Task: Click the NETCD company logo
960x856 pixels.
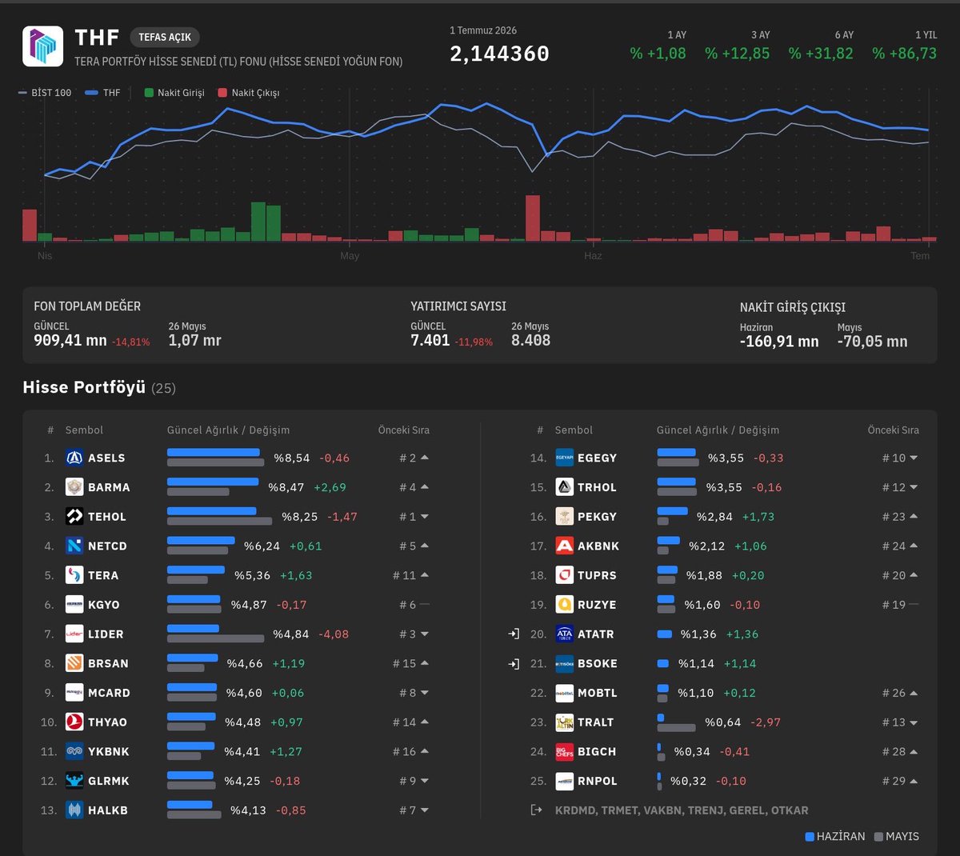Action: [74, 546]
